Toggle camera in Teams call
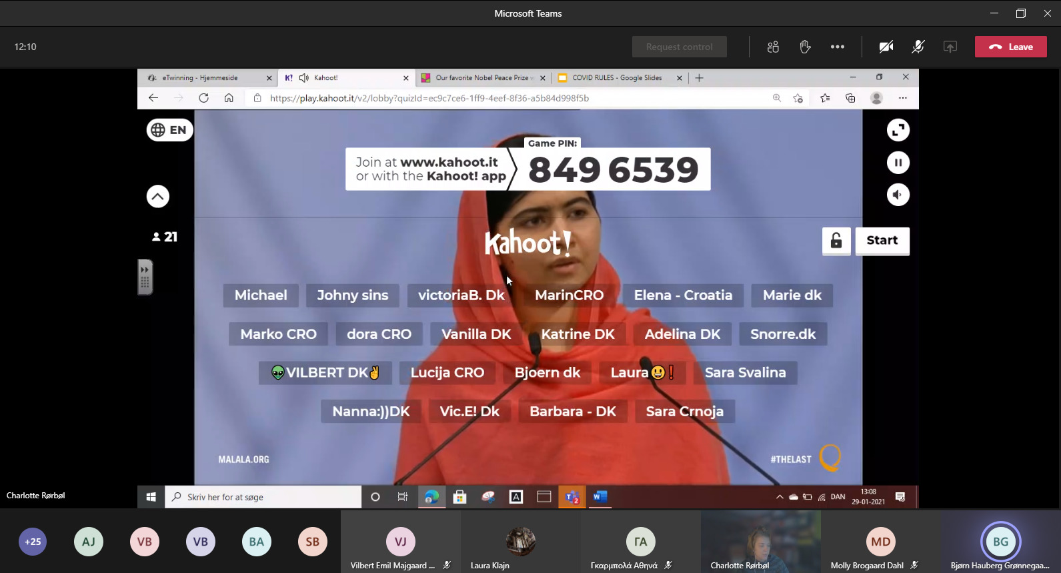 click(x=886, y=47)
